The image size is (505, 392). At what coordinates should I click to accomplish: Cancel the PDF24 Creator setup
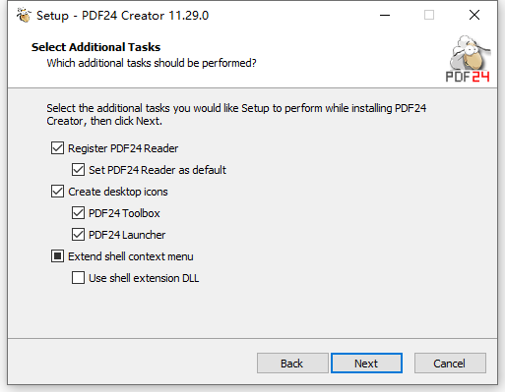450,363
